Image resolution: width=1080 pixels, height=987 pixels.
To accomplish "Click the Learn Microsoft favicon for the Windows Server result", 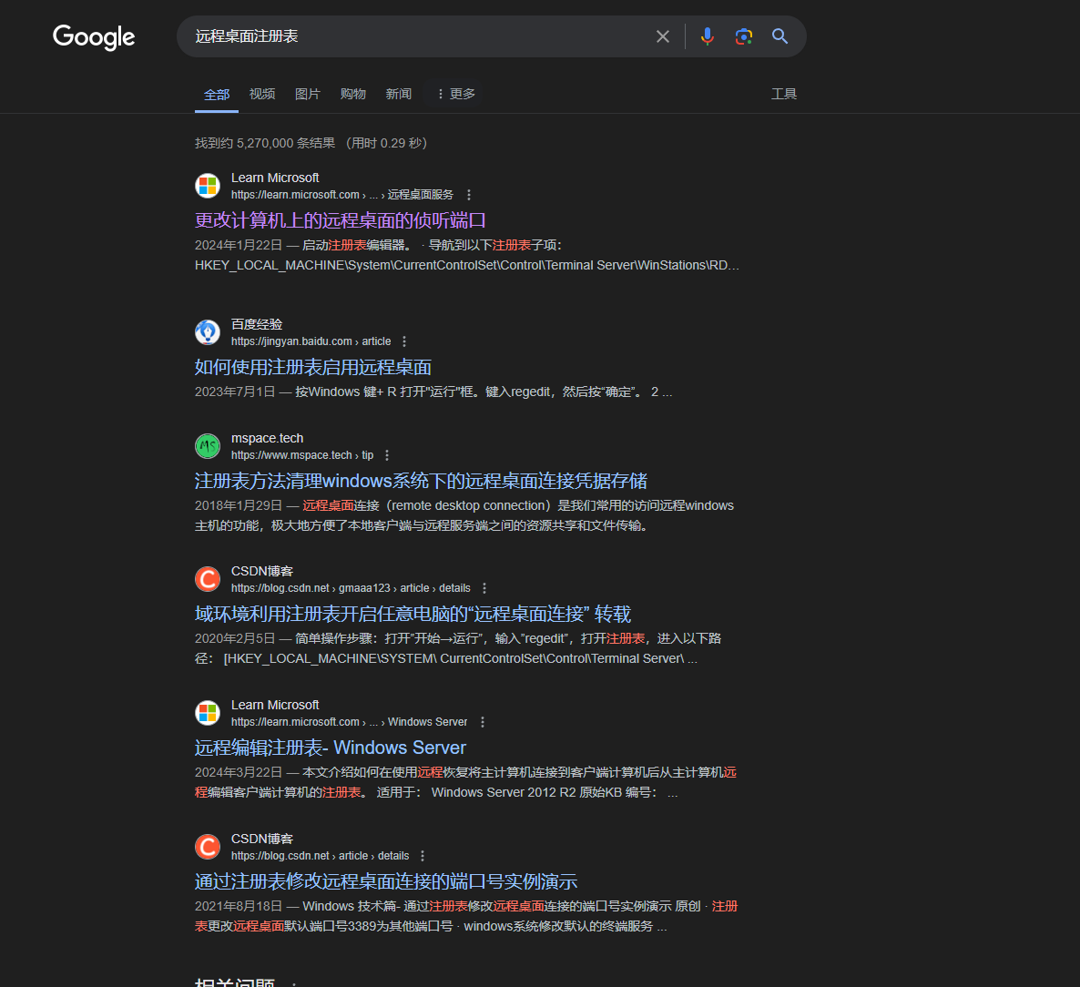I will point(208,713).
